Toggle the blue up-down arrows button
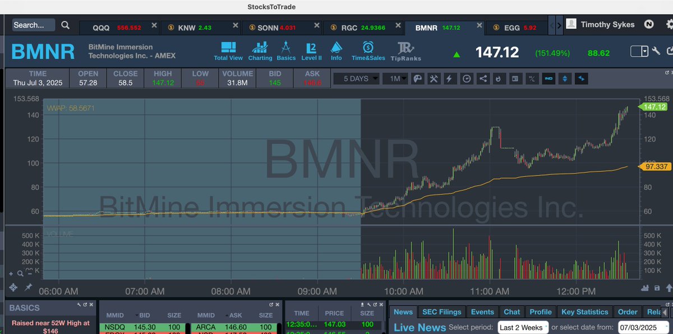The height and width of the screenshot is (334, 673). pyautogui.click(x=565, y=79)
